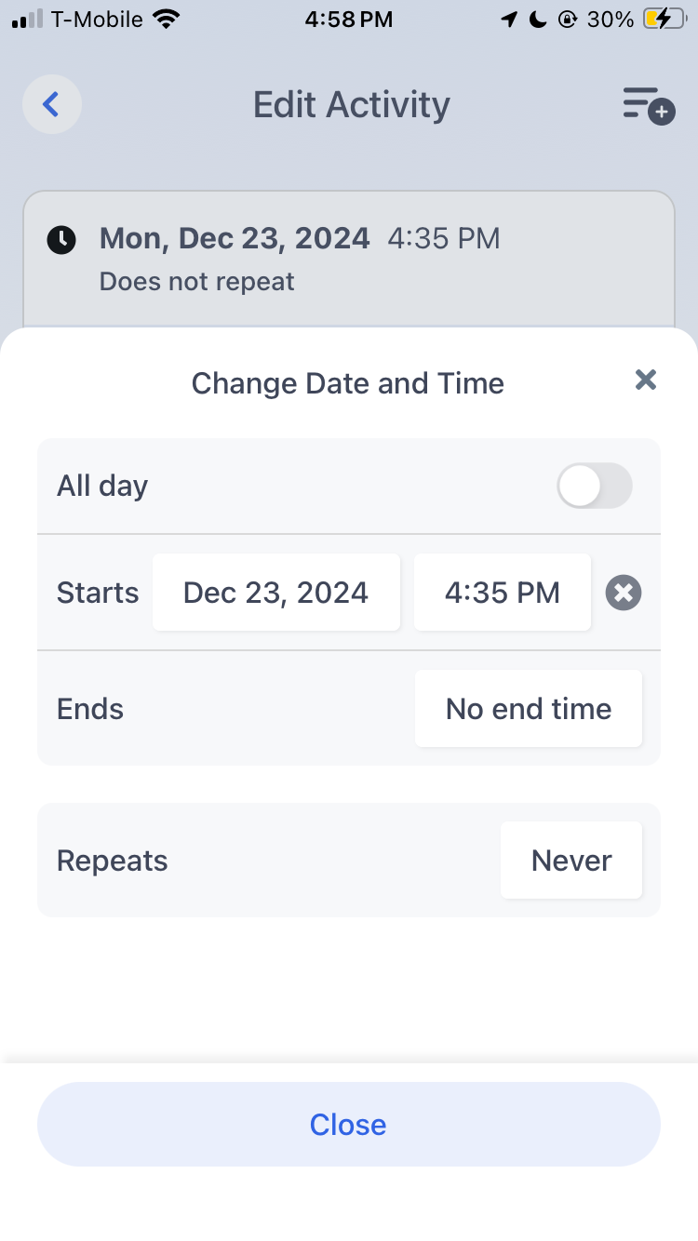
Task: Tap the clock icon beside the date
Action: click(x=61, y=239)
